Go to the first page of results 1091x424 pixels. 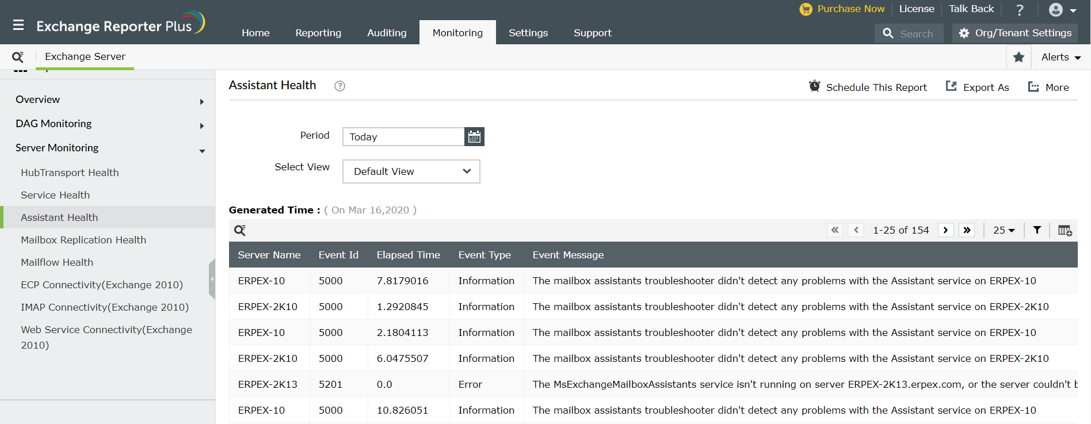click(x=835, y=230)
